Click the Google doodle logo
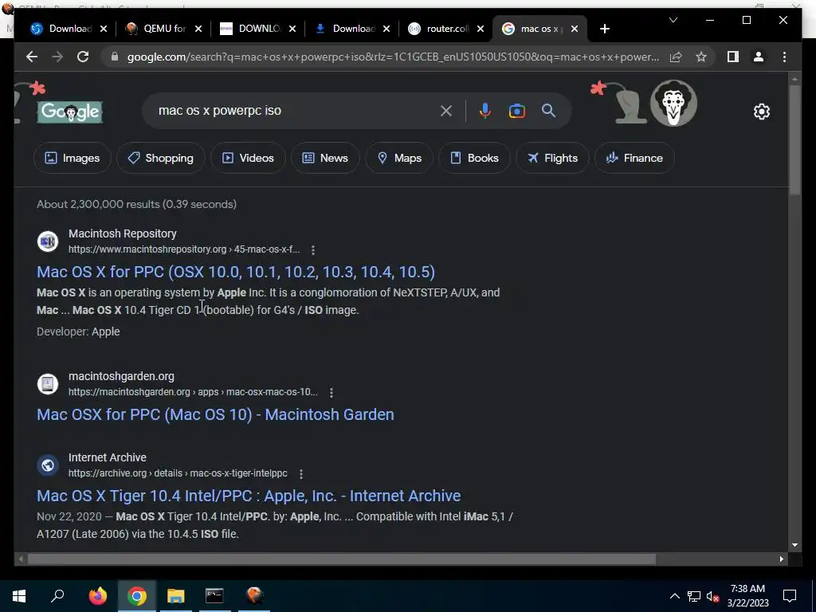 pyautogui.click(x=70, y=112)
